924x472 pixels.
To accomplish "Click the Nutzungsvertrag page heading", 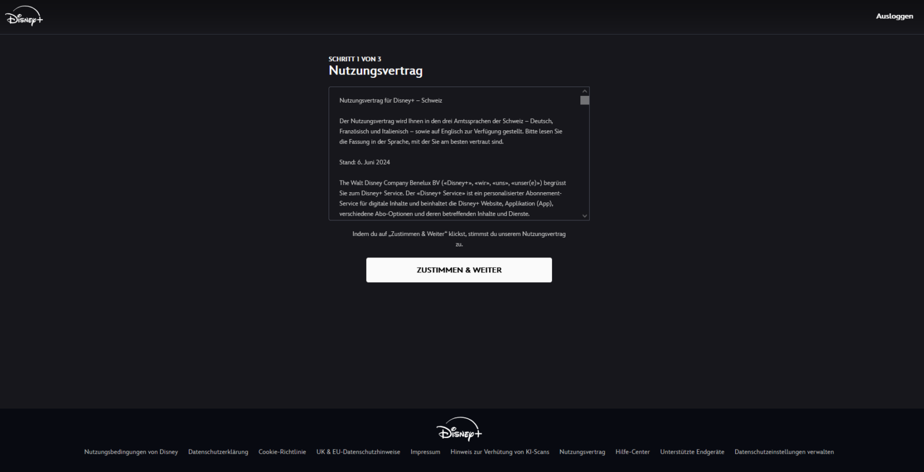I will [375, 70].
